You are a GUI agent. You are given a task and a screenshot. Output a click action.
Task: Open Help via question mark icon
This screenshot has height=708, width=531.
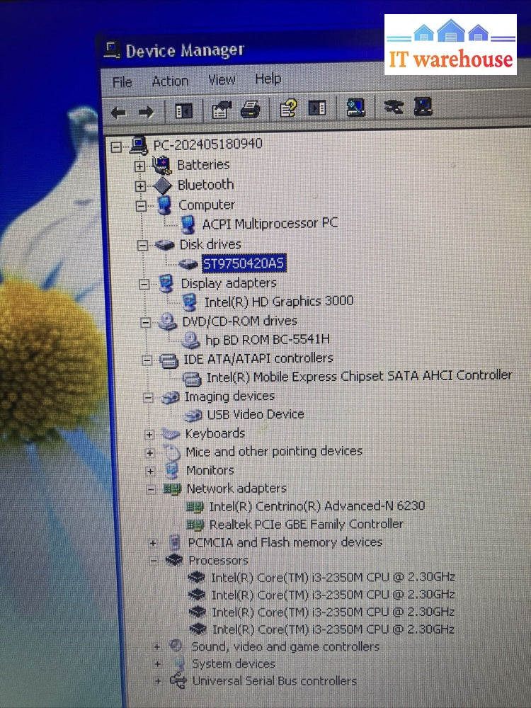[288, 108]
